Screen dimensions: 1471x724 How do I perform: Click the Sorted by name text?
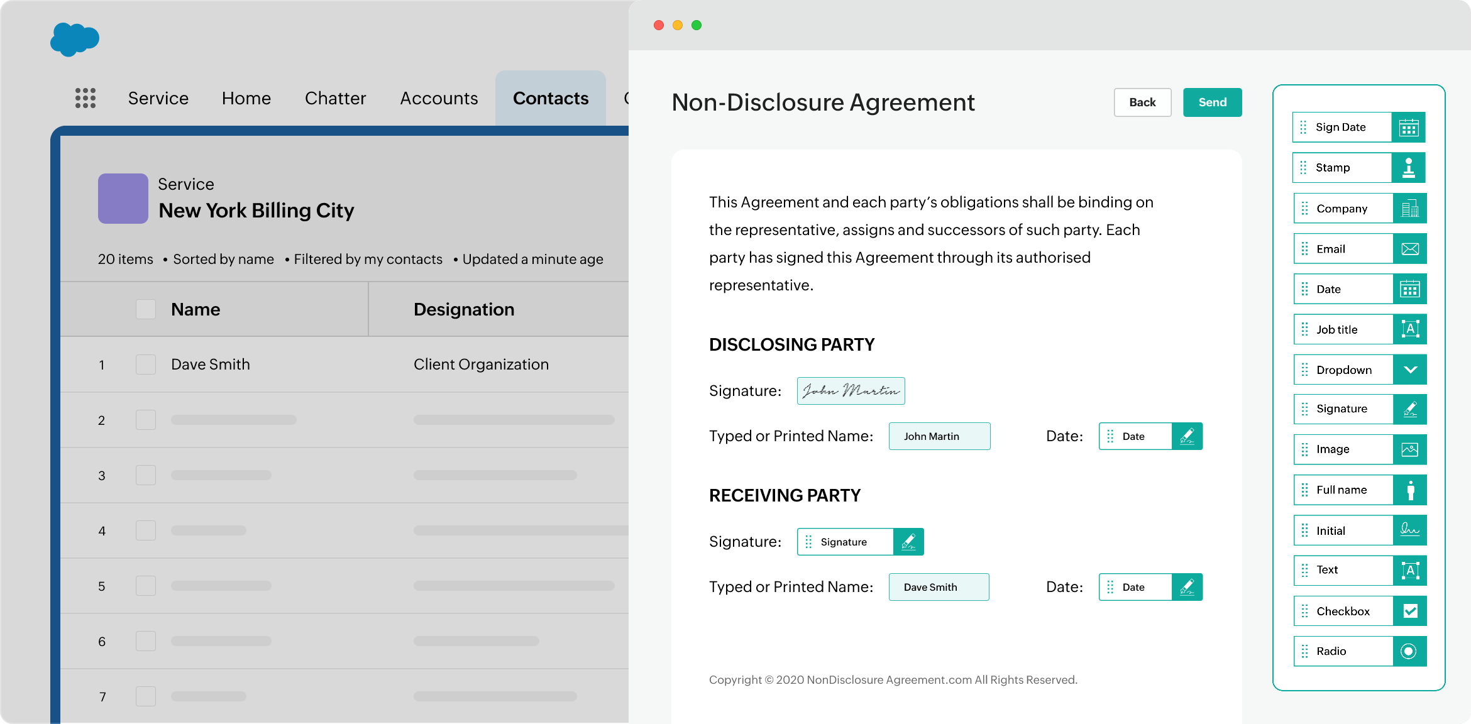pos(223,259)
